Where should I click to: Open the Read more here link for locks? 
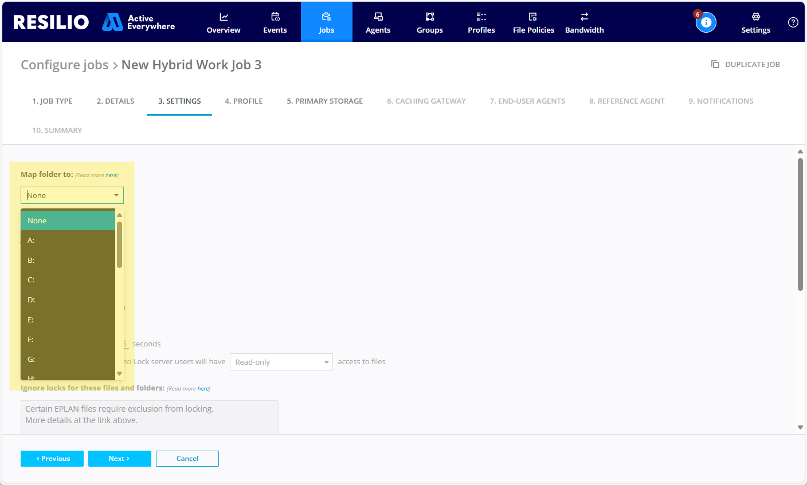(203, 389)
